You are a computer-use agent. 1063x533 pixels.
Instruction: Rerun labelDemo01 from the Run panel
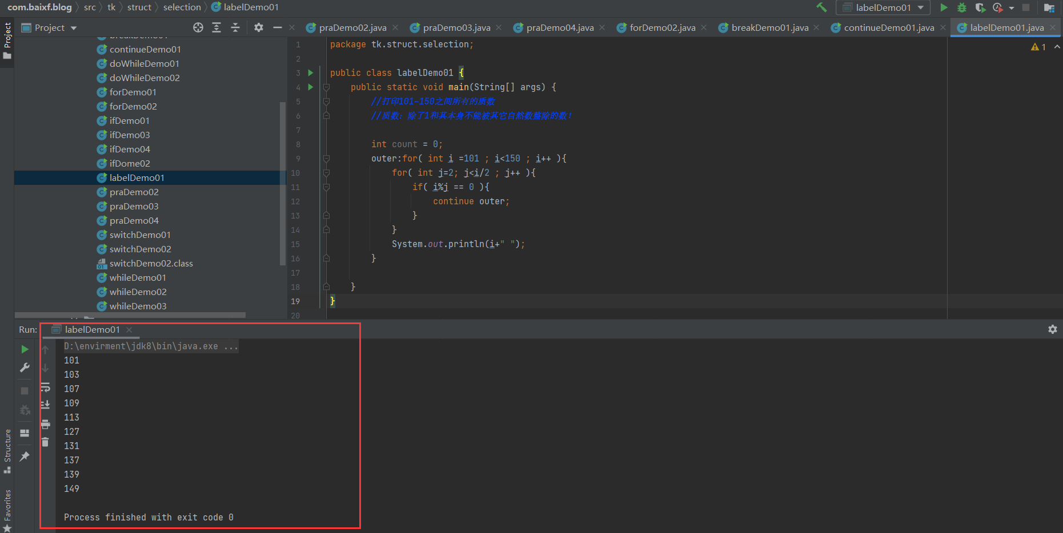pyautogui.click(x=25, y=349)
